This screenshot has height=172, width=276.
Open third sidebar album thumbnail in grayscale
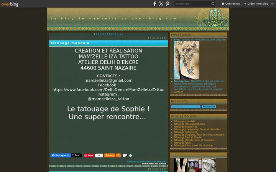209,165
